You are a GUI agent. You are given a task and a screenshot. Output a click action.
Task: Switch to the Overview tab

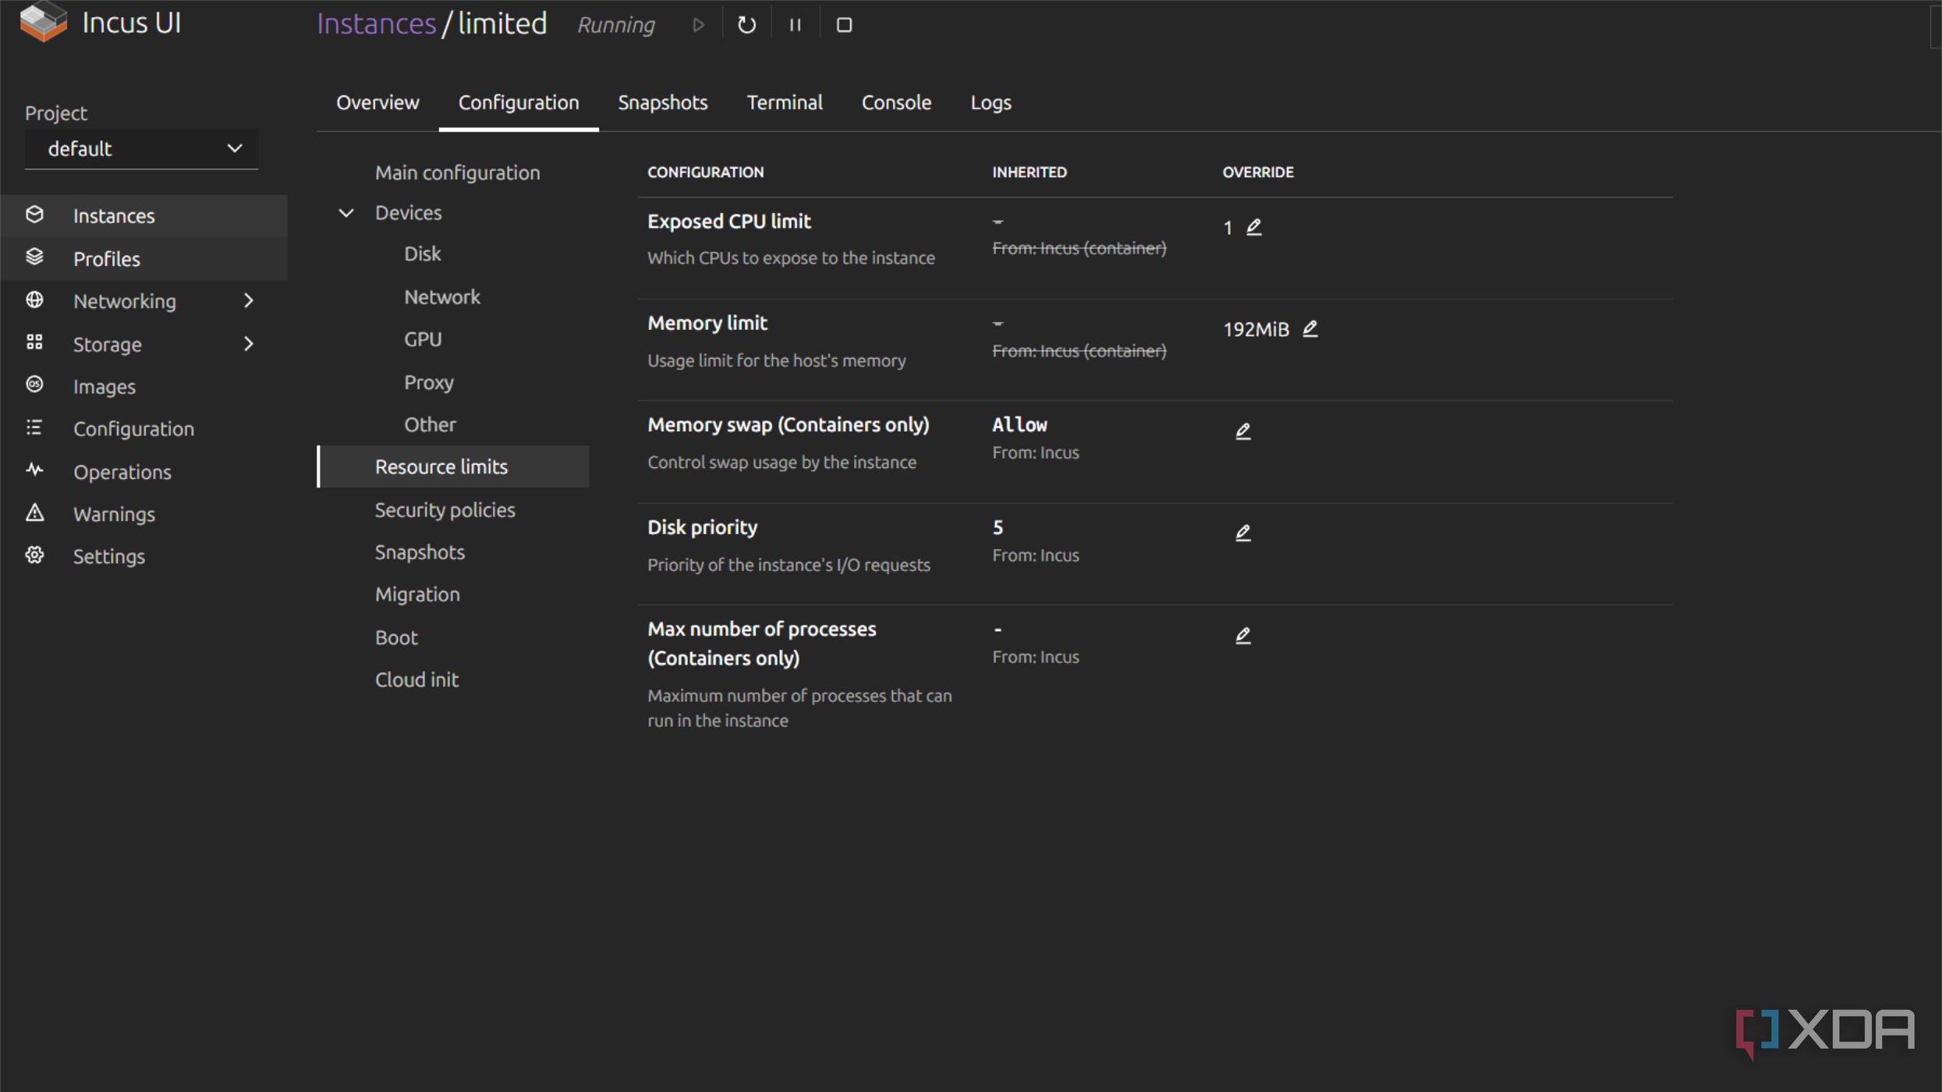click(377, 103)
